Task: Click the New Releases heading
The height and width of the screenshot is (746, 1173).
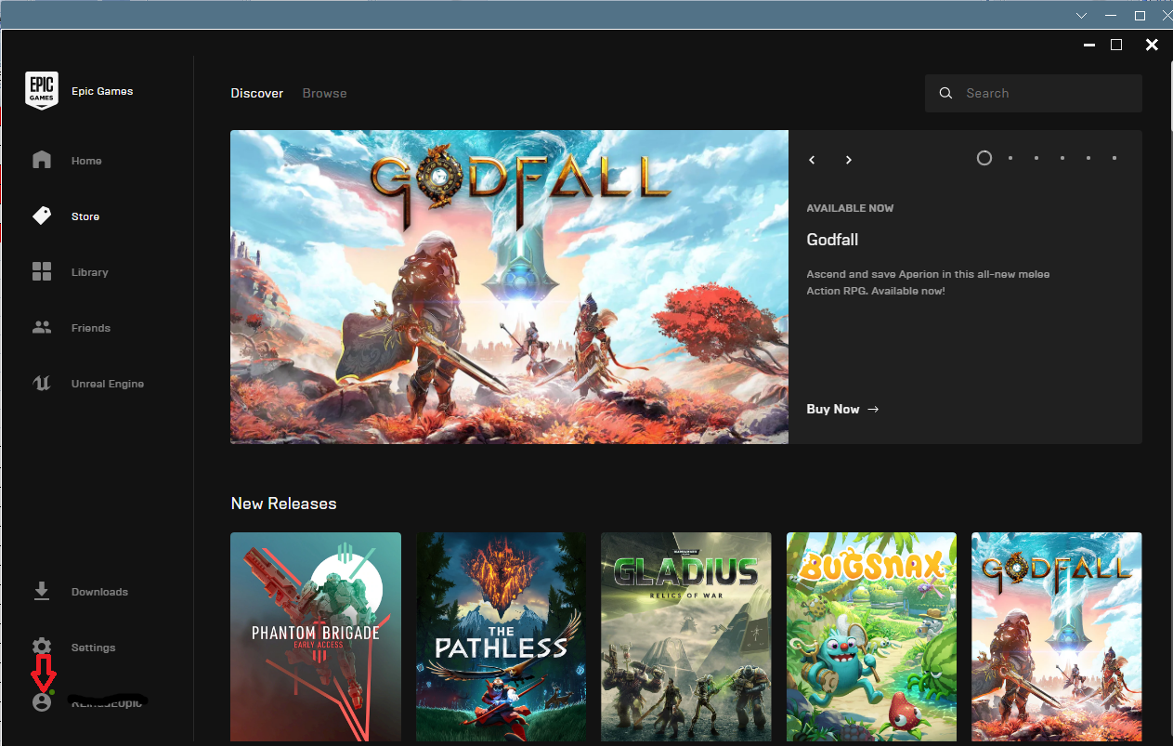Action: [284, 504]
